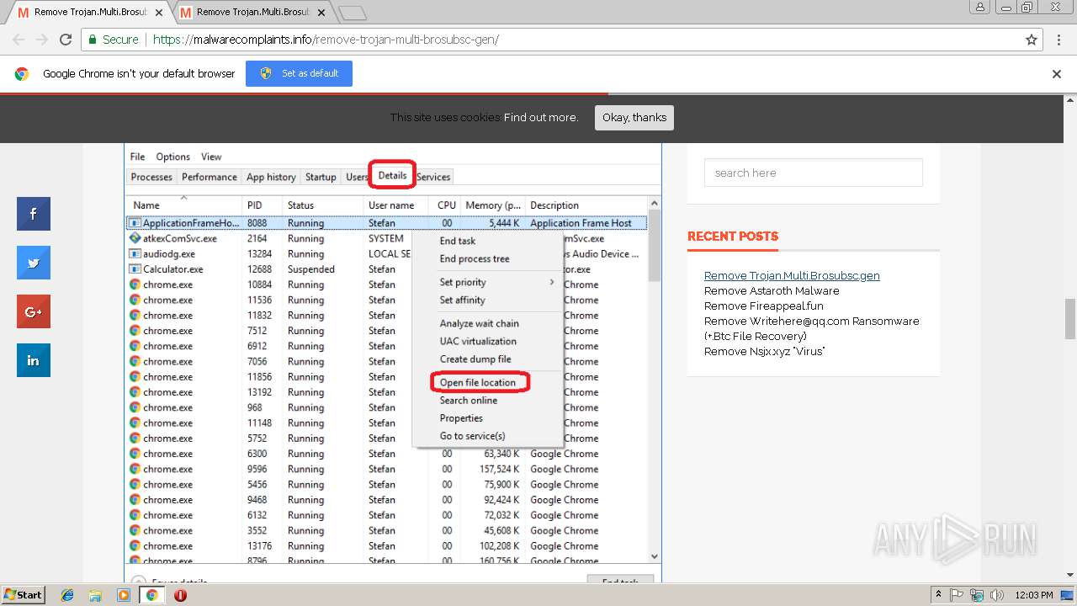This screenshot has width=1077, height=606.
Task: Open the Remove Nsjx.xyz Virus post
Action: (764, 351)
